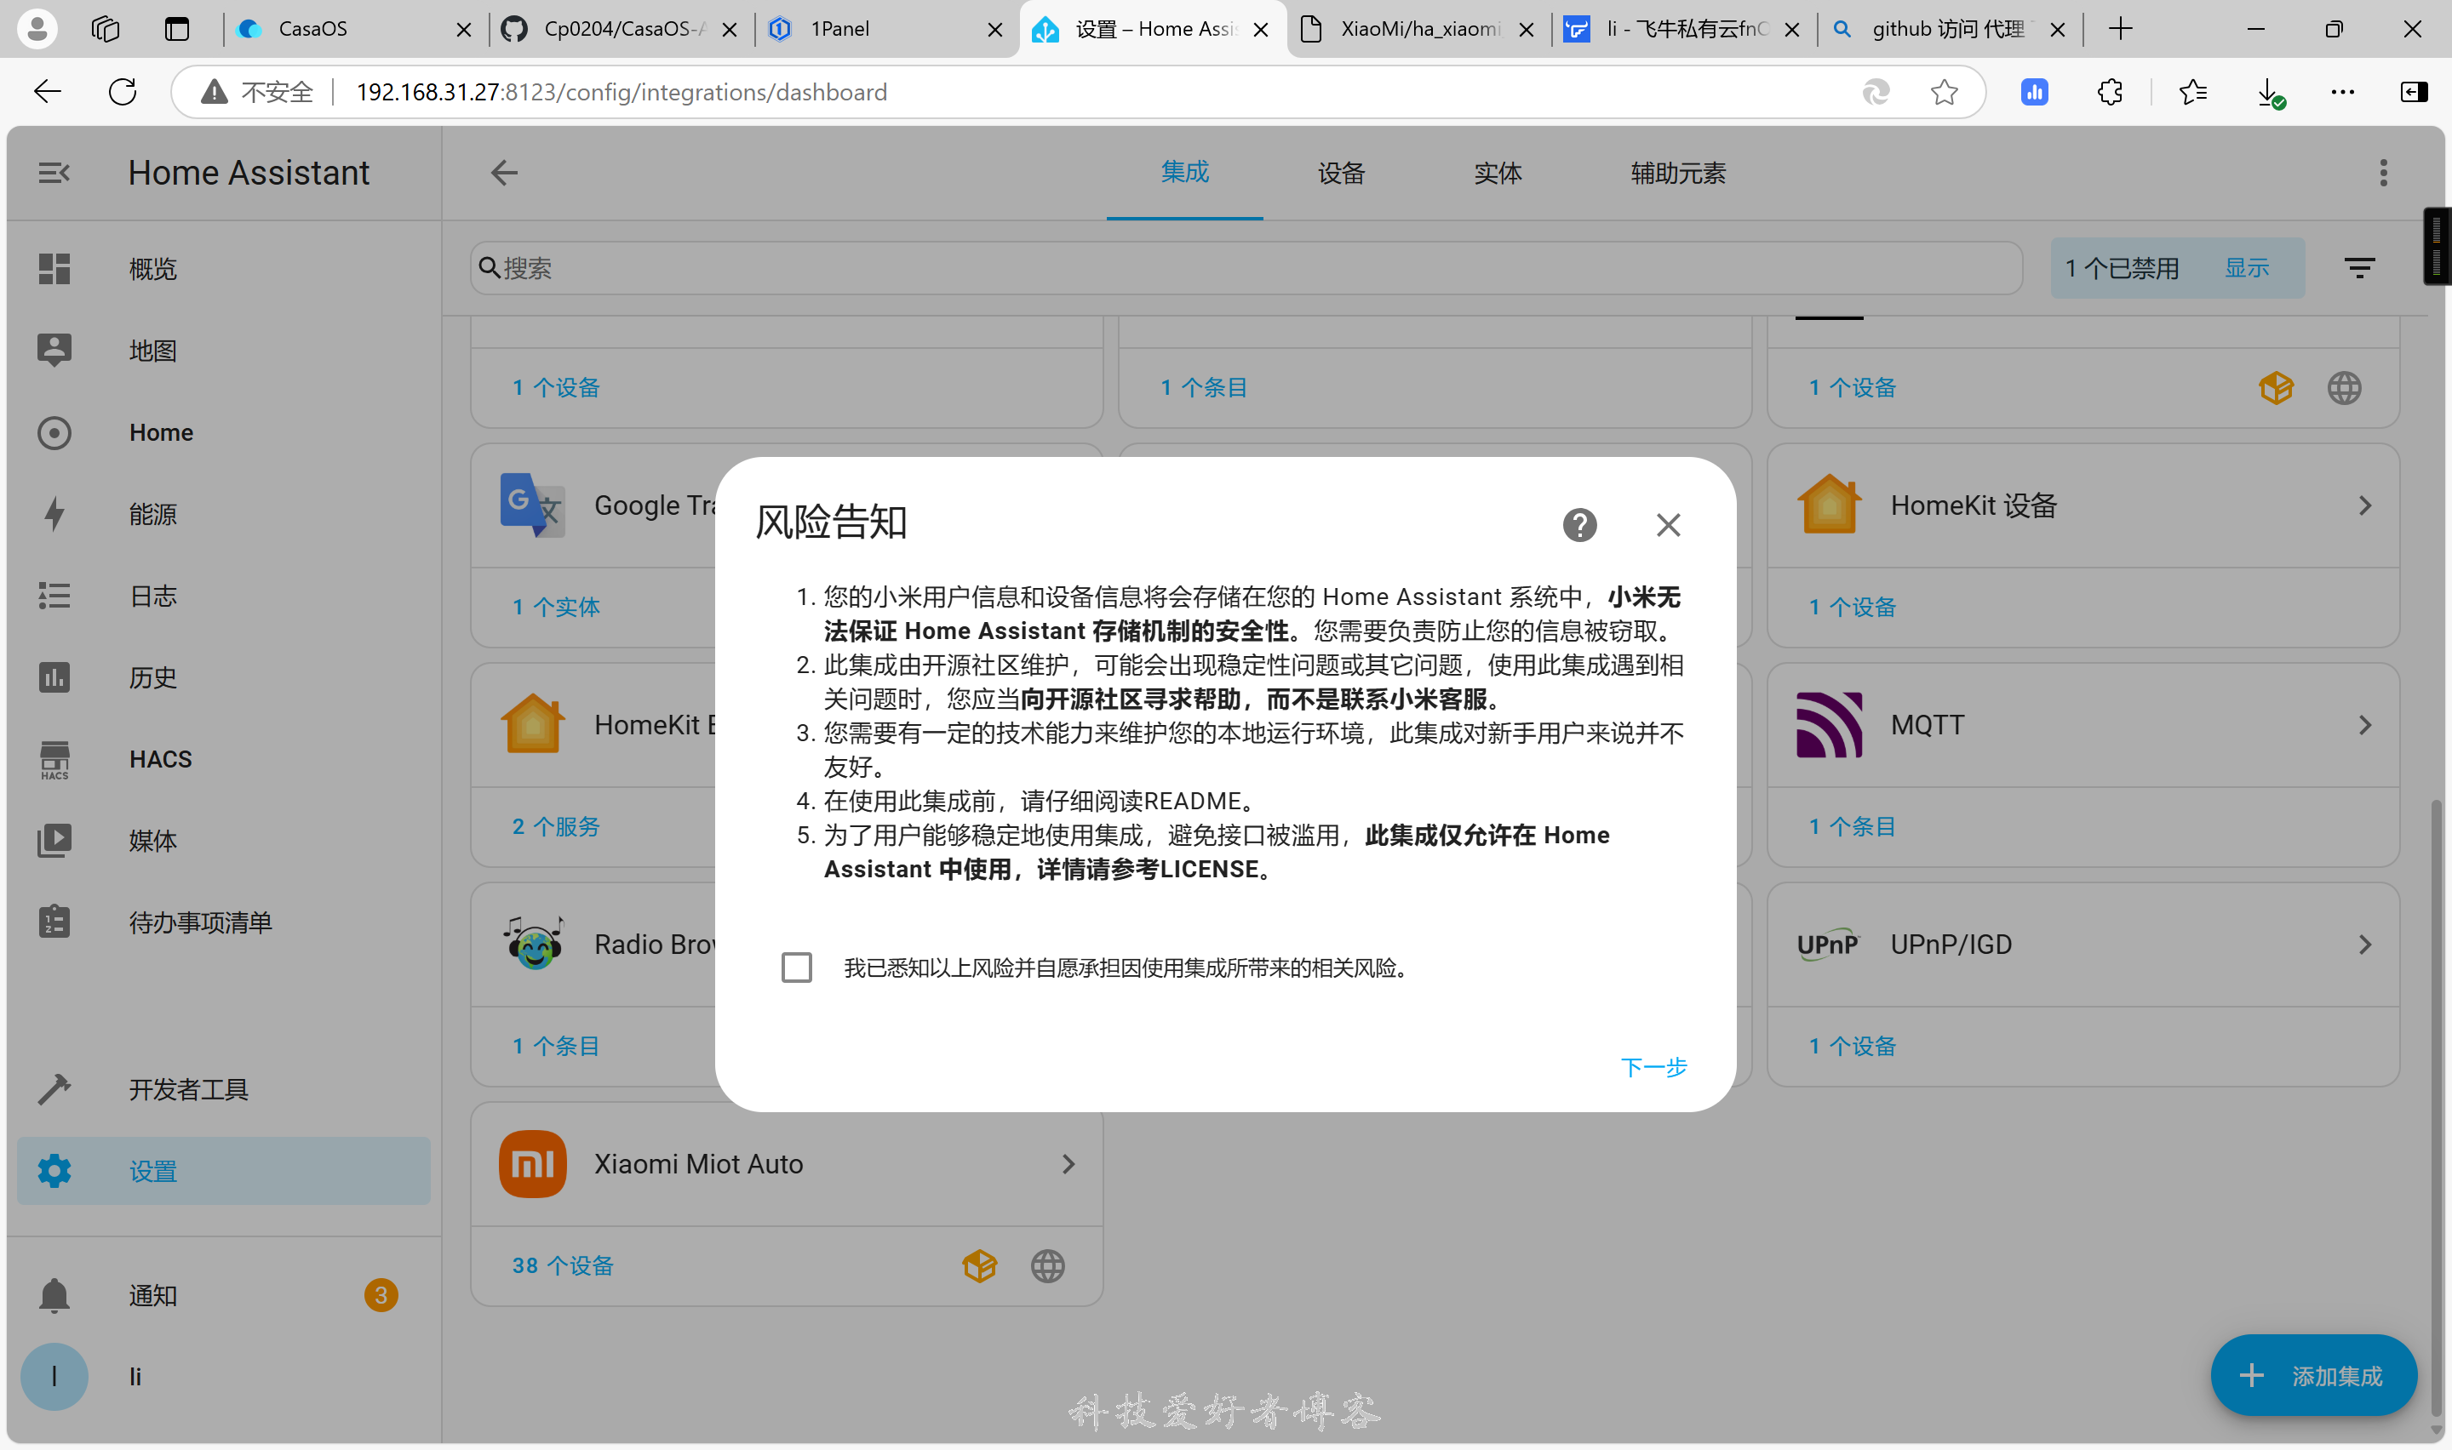Viewport: 2452px width, 1450px height.
Task: Open 待办事项清单 to-do list
Action: coord(224,922)
